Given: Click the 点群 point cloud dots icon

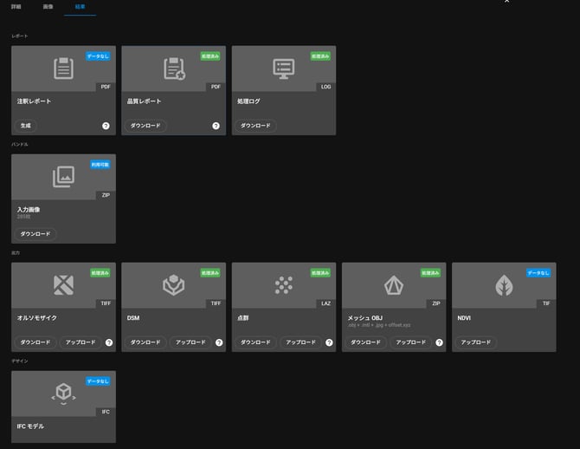Looking at the screenshot, I should (x=284, y=285).
